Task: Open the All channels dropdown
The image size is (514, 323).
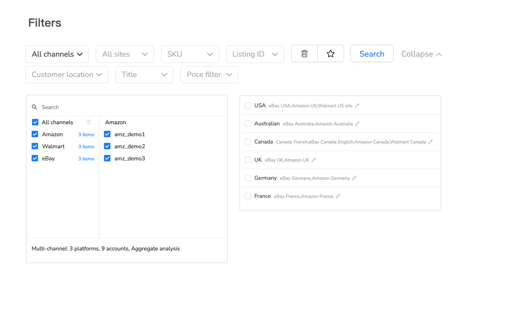Action: click(57, 54)
